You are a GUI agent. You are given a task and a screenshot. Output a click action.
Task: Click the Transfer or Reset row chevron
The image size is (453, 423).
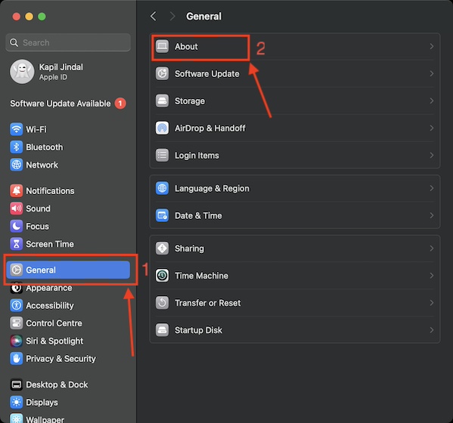431,303
